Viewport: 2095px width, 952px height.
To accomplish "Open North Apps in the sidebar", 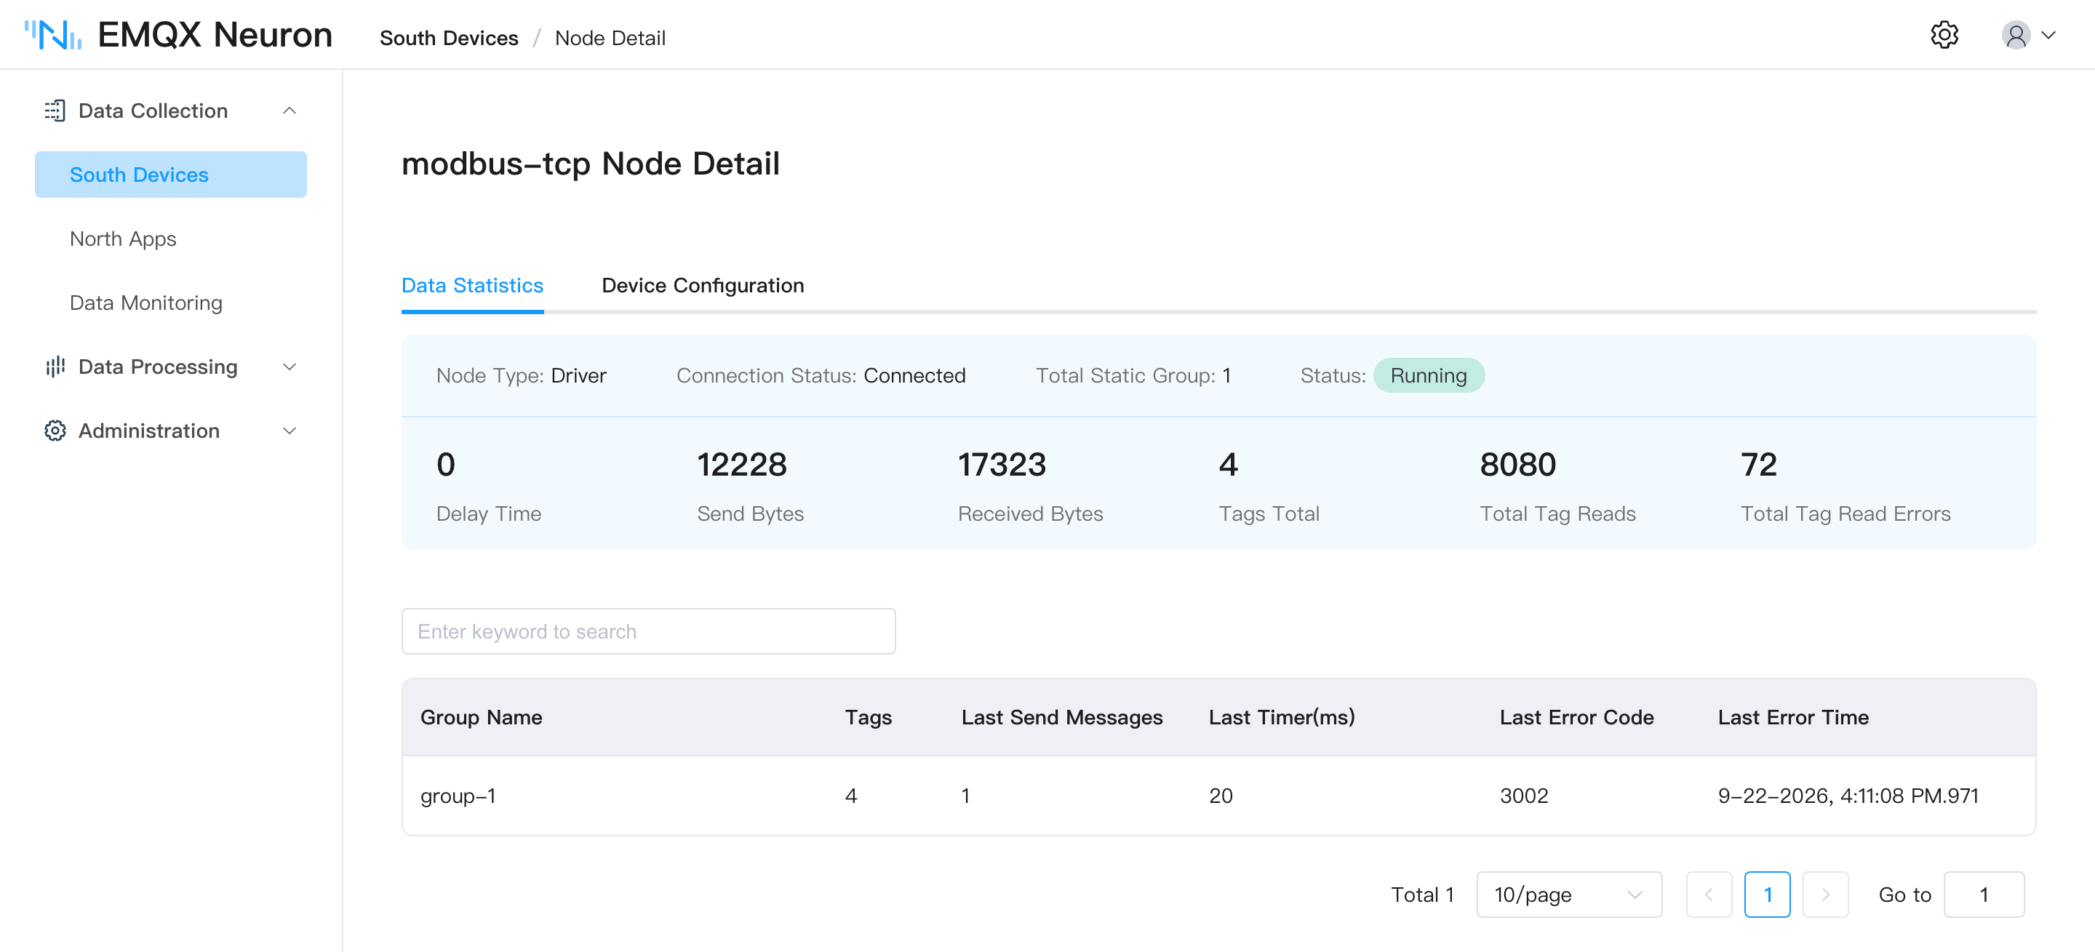I will click(123, 239).
